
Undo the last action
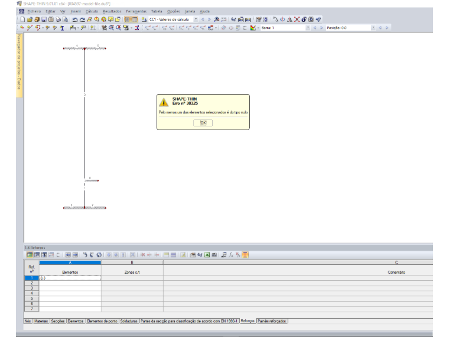tap(75, 20)
